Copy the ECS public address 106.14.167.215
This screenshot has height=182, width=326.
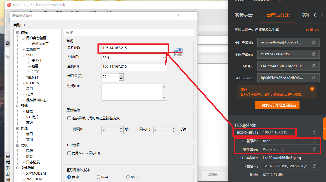point(314,132)
